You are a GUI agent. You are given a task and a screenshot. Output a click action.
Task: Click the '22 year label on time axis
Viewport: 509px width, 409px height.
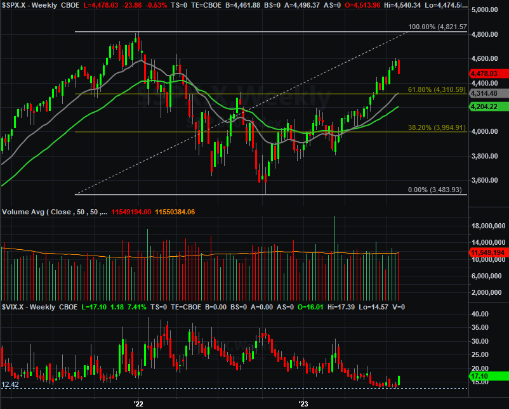tap(138, 404)
